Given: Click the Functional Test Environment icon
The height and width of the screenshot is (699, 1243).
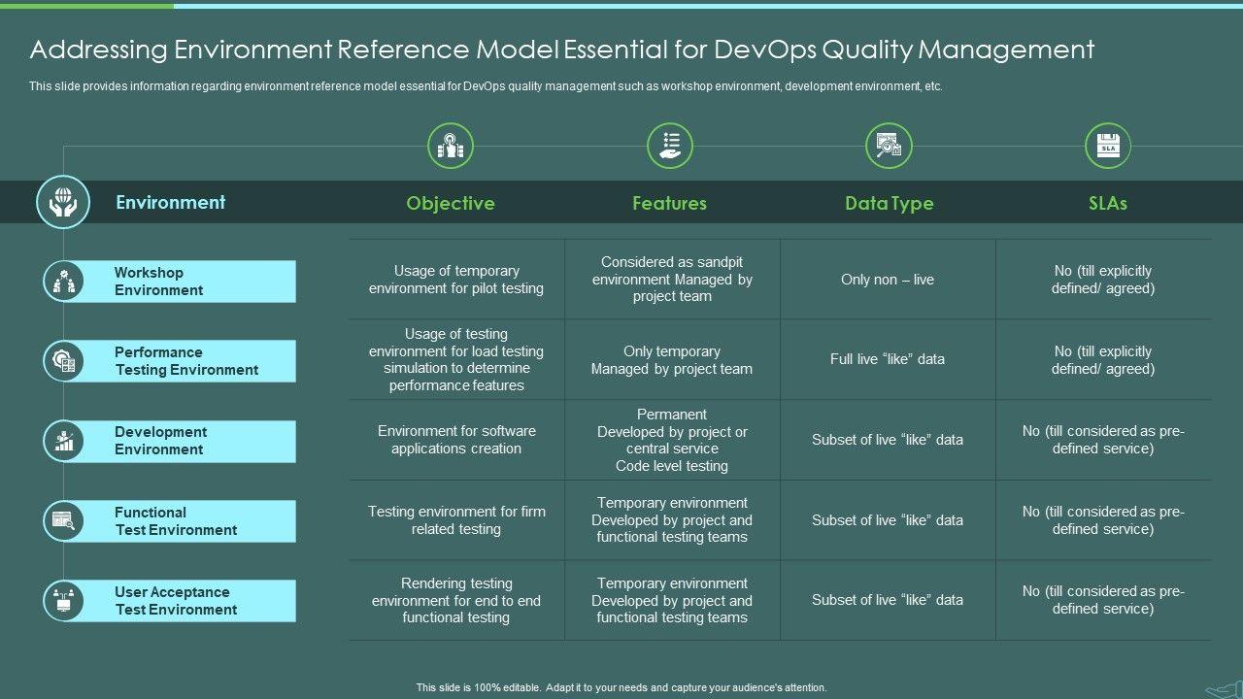Looking at the screenshot, I should coord(64,521).
